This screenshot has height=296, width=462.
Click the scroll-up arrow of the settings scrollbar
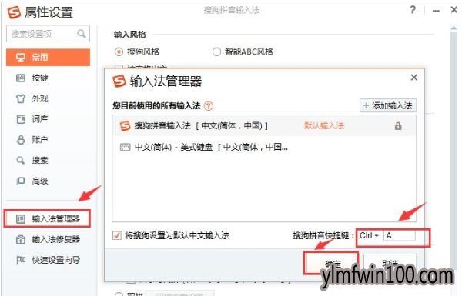(x=454, y=28)
